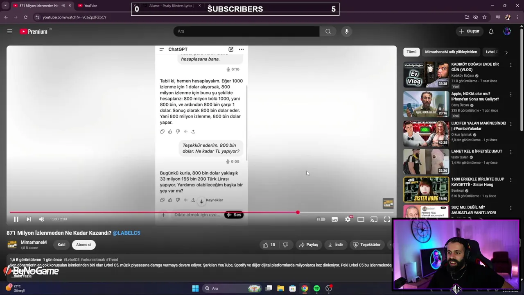
Task: Open the MimarhaneM channel name link
Action: pyautogui.click(x=34, y=242)
